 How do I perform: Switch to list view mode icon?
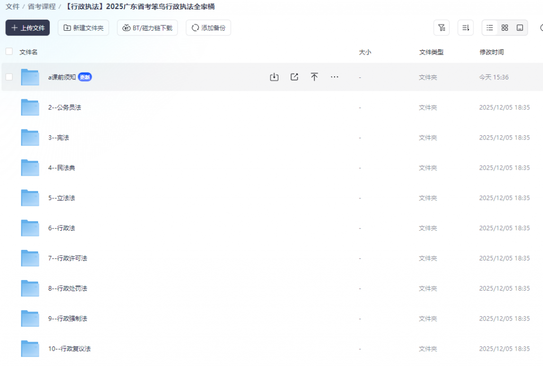tap(490, 28)
